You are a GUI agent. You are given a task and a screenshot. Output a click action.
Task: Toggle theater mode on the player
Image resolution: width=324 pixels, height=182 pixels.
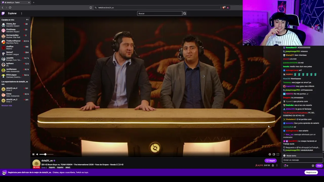click(274, 154)
